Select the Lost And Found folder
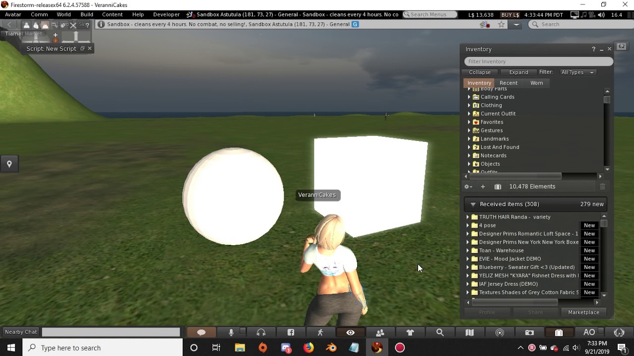Viewport: 634px width, 356px height. pos(500,147)
